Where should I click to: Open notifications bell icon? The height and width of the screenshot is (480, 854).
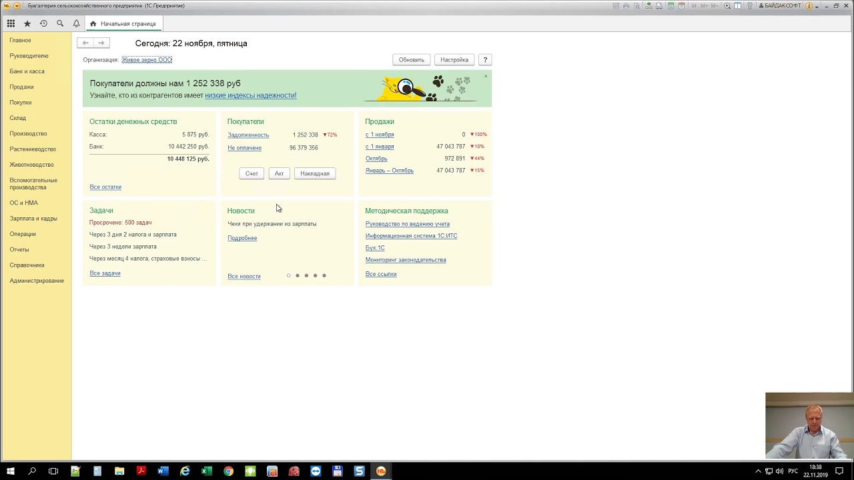[x=76, y=23]
